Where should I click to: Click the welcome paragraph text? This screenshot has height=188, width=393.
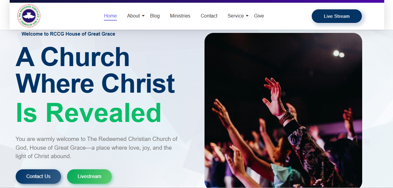97,148
